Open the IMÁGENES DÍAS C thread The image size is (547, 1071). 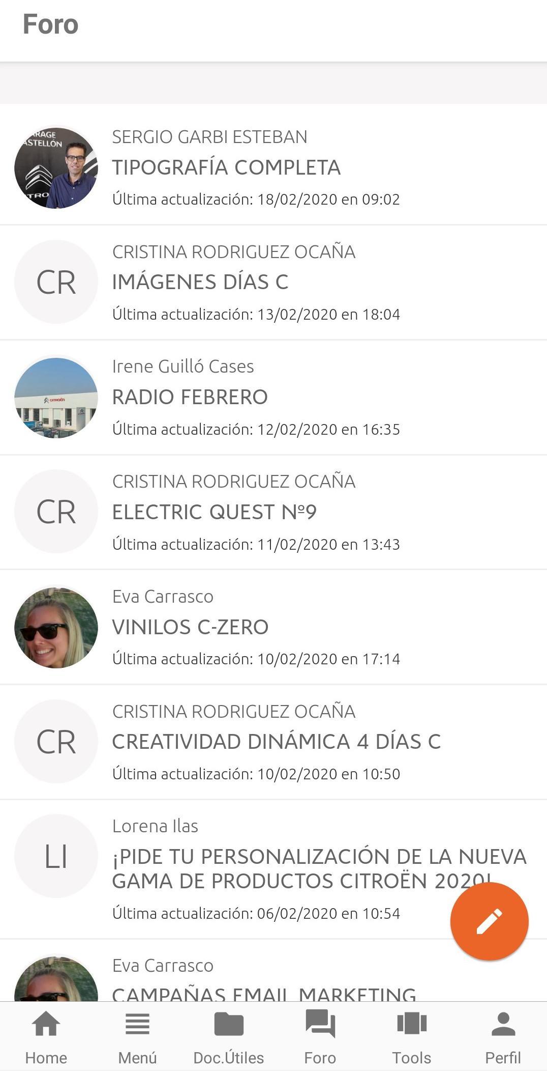tap(273, 283)
